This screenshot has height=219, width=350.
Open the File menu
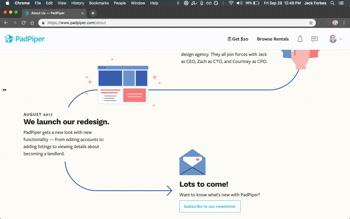(38, 3)
